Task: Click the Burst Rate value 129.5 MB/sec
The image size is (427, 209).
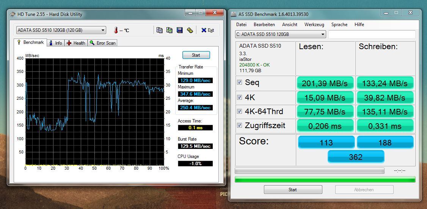Action: coord(195,146)
